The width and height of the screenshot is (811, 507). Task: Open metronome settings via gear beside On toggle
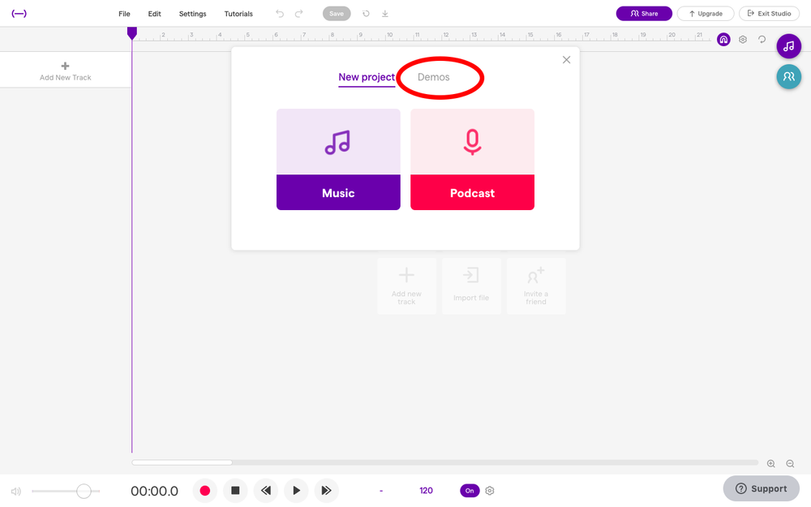pos(490,491)
